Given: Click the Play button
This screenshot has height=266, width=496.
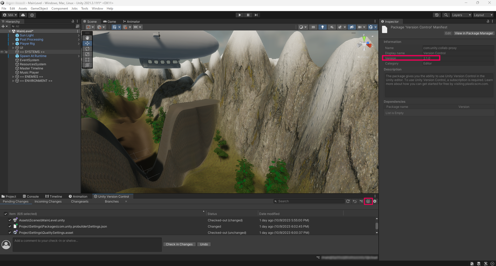Looking at the screenshot, I should point(240,15).
